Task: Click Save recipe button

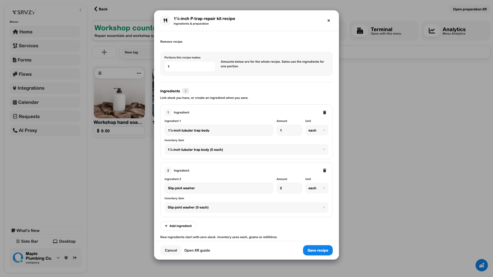Action: [x=318, y=250]
